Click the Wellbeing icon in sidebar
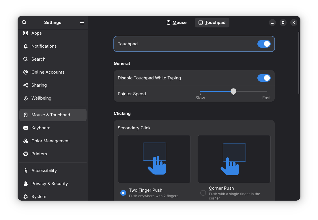This screenshot has height=220, width=318. (x=26, y=98)
